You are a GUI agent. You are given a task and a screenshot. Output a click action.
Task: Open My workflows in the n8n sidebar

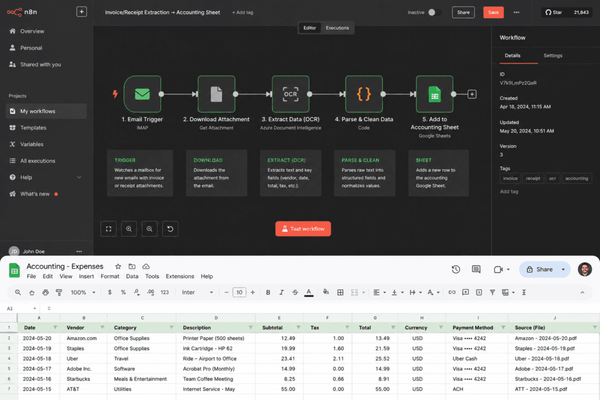(46, 111)
